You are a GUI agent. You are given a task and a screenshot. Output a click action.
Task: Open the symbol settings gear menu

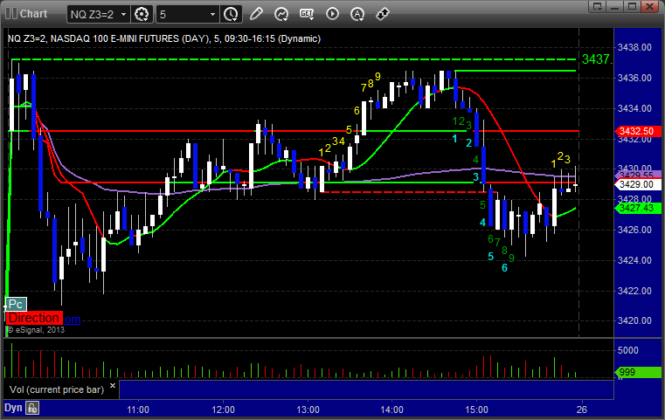click(142, 14)
